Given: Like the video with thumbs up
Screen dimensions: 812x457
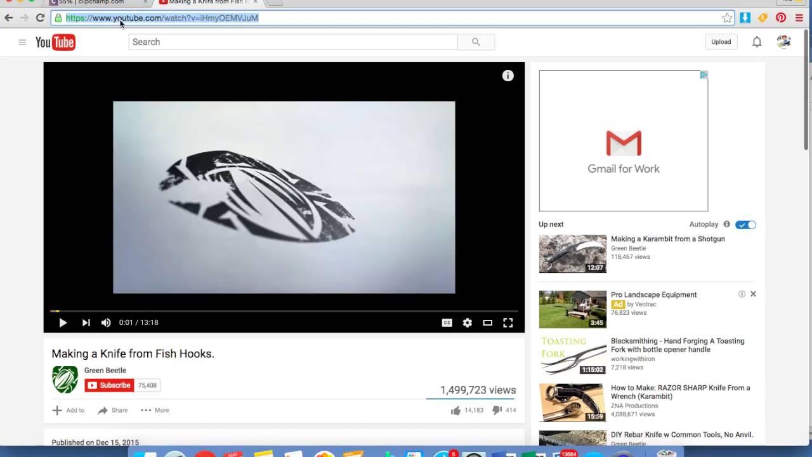Looking at the screenshot, I should point(455,411).
